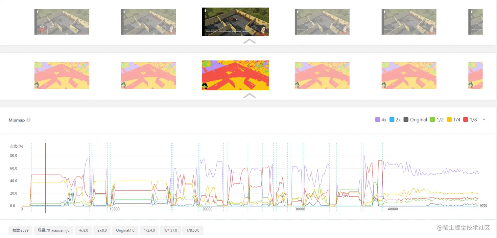Screen dimensions: 497x238
Task: Click the 80.0 y-axis label
Action: (14, 156)
